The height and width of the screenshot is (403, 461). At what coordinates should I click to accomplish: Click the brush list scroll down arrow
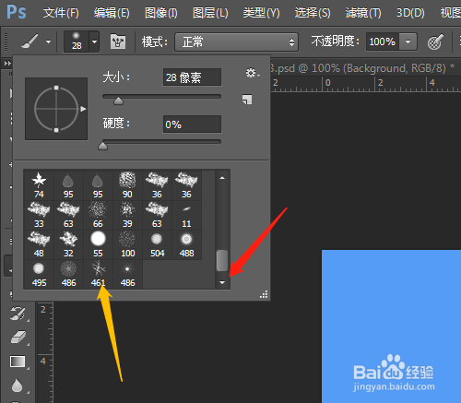coord(222,282)
